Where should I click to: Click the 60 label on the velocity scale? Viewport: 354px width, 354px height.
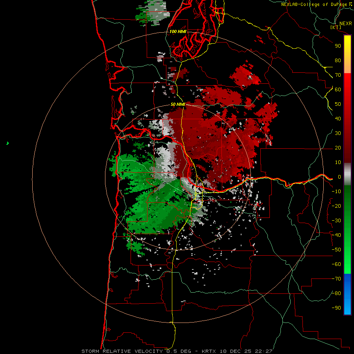point(338,89)
